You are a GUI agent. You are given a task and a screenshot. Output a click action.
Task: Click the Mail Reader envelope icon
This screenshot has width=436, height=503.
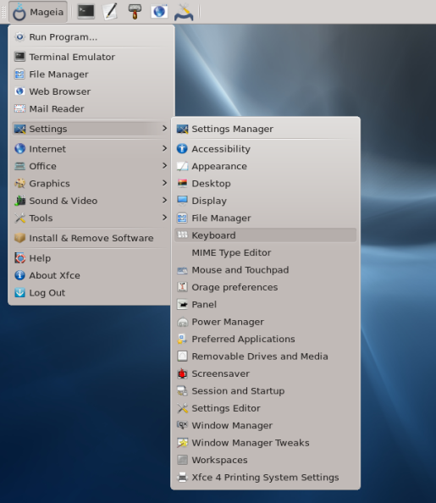tap(19, 109)
